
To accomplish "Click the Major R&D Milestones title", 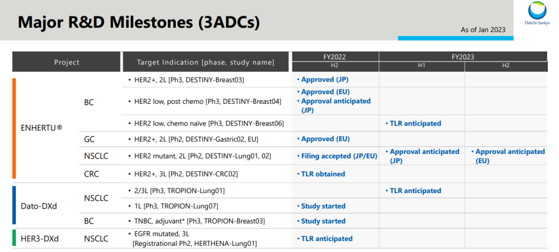I will click(139, 22).
